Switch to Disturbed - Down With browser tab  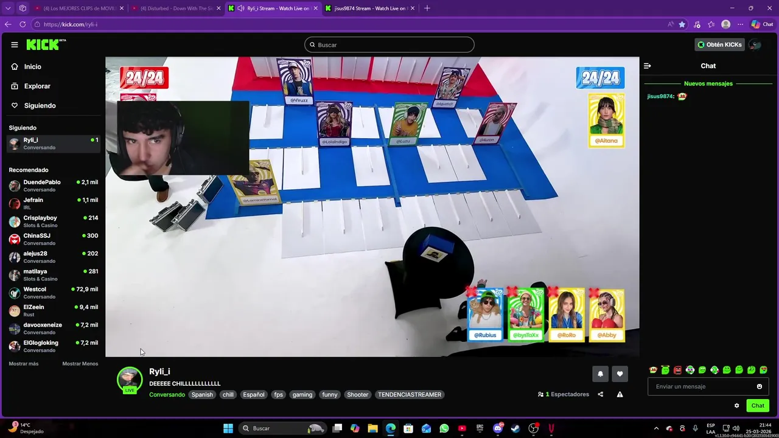(x=176, y=8)
